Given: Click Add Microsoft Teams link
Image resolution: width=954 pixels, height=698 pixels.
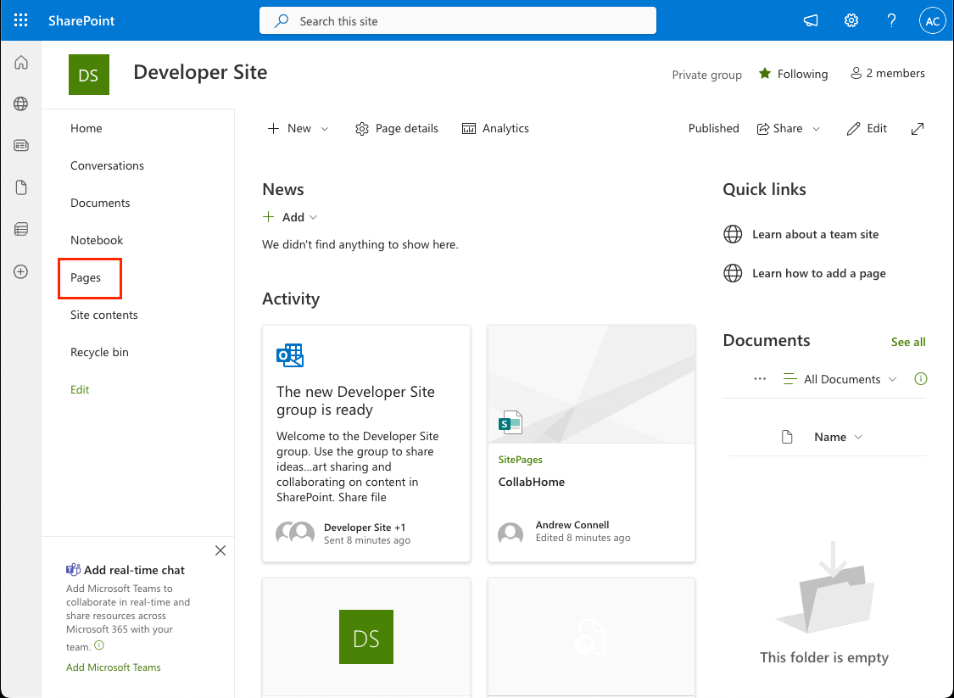Looking at the screenshot, I should pyautogui.click(x=113, y=667).
